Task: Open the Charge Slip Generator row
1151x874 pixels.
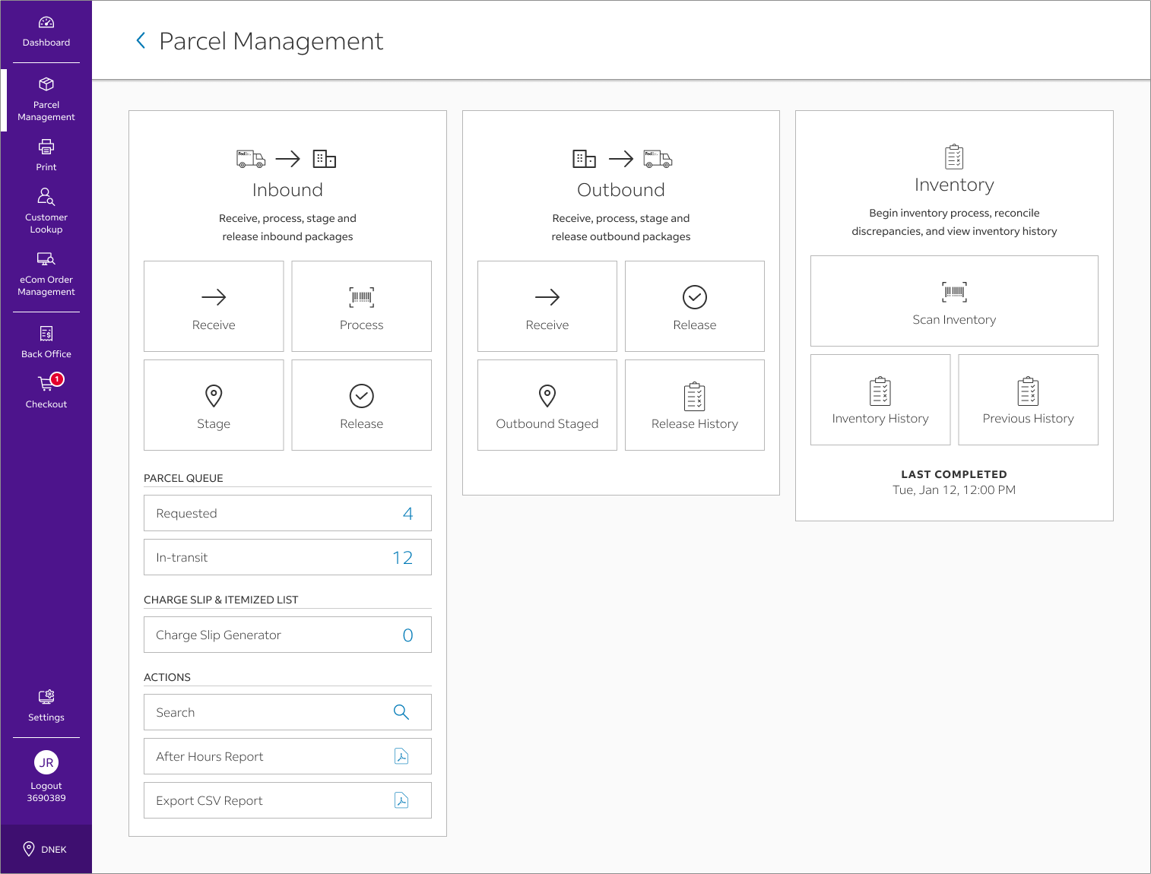Action: point(287,635)
